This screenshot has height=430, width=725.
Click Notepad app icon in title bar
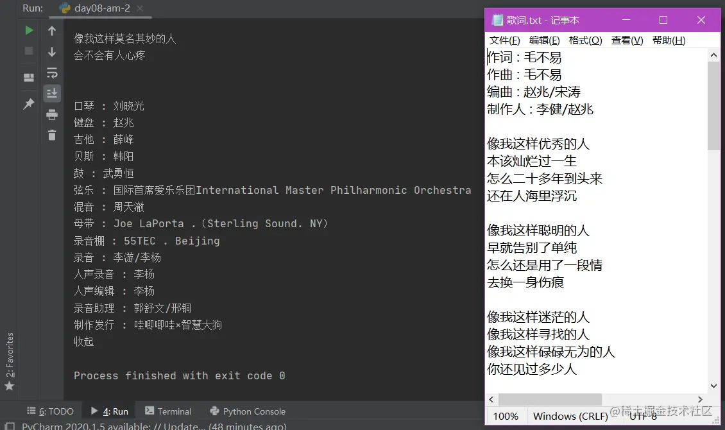pyautogui.click(x=497, y=20)
